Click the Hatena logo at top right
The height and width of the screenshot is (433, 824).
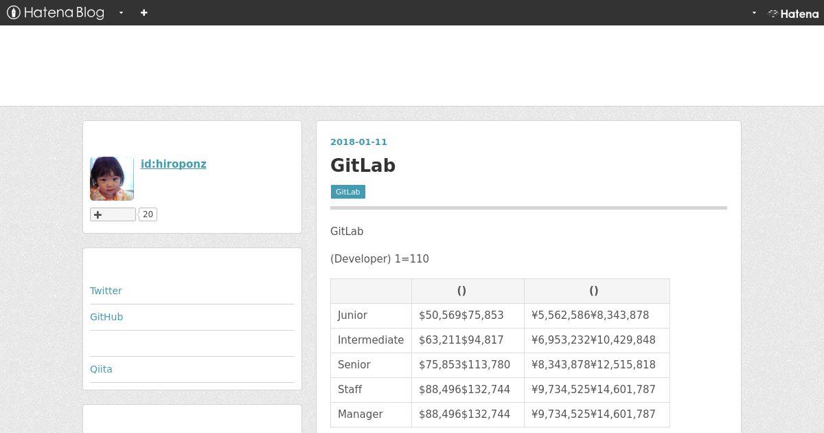pyautogui.click(x=793, y=13)
